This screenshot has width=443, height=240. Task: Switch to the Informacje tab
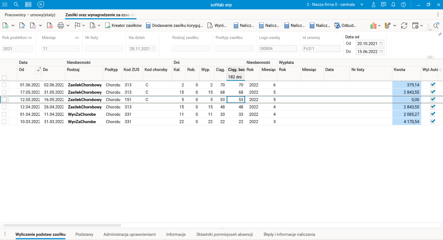(x=176, y=234)
